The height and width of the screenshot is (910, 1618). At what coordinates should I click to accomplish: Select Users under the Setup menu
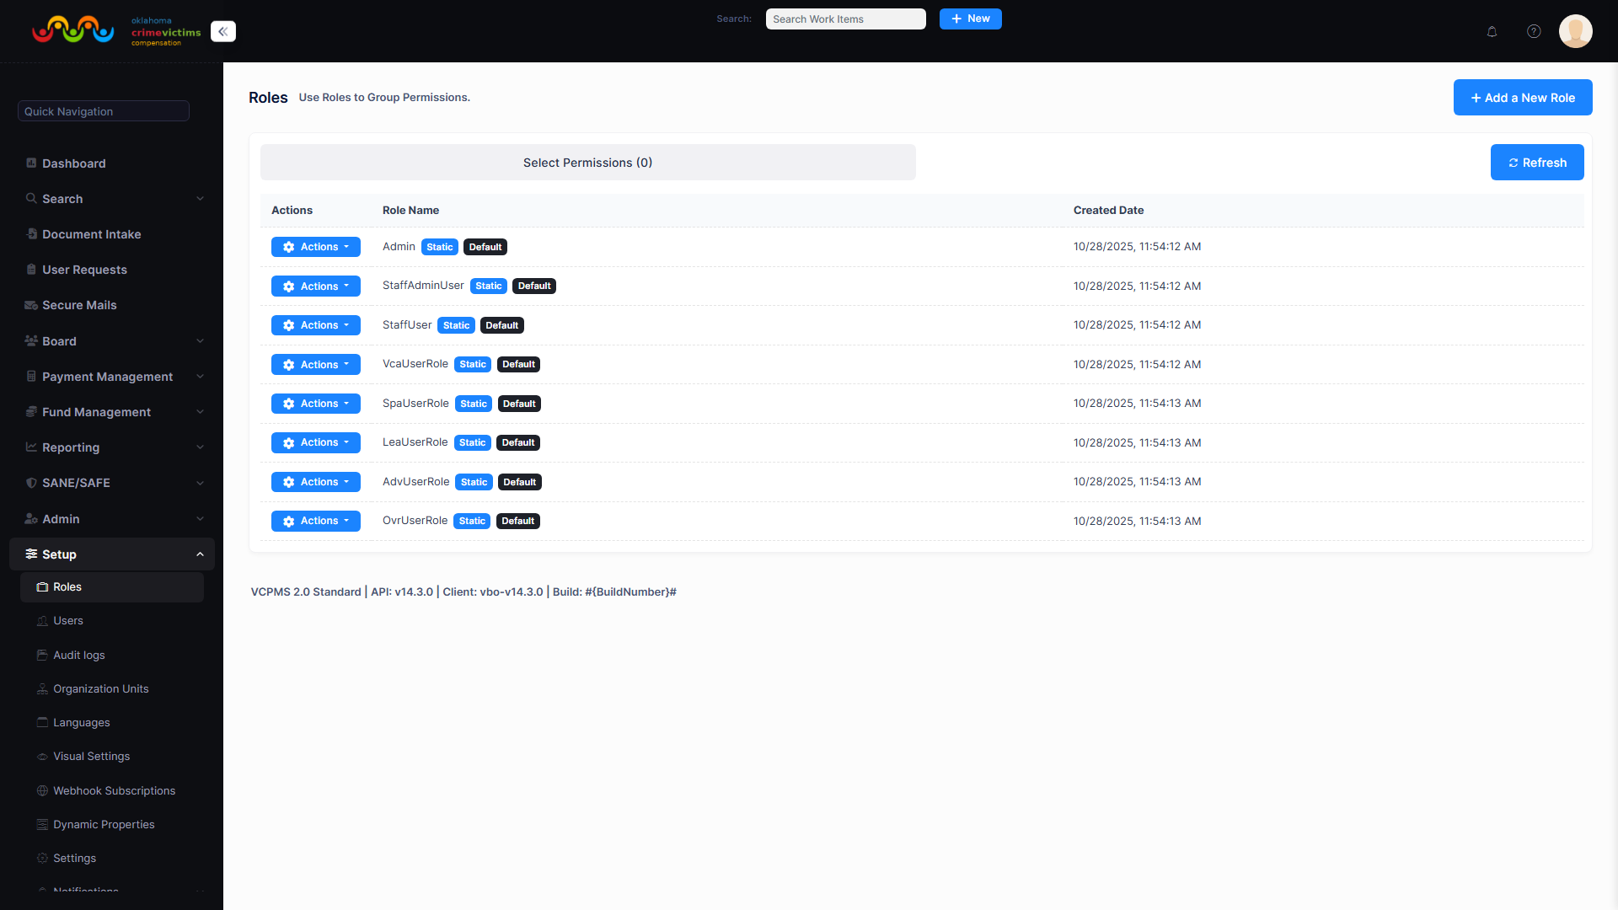tap(70, 620)
